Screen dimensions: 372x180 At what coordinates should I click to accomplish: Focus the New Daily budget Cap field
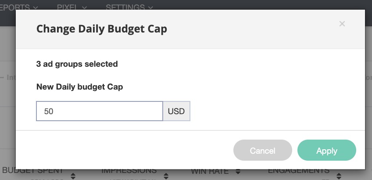[x=100, y=112]
